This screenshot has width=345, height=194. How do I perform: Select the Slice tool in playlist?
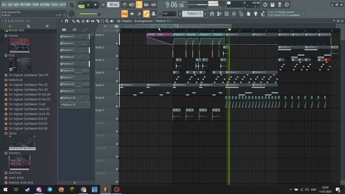point(98,21)
